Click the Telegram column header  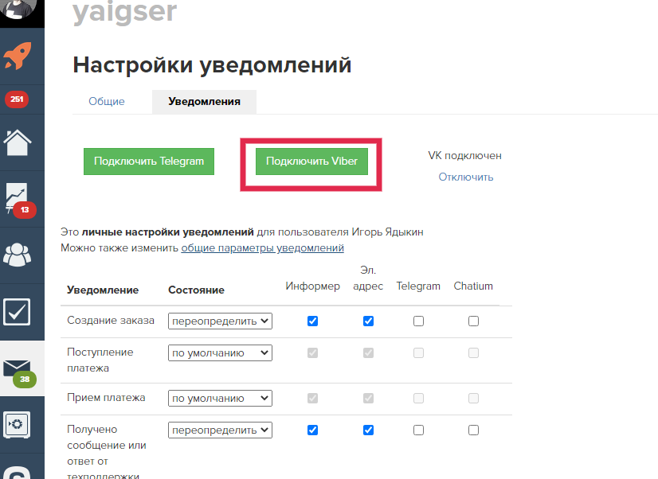[418, 286]
